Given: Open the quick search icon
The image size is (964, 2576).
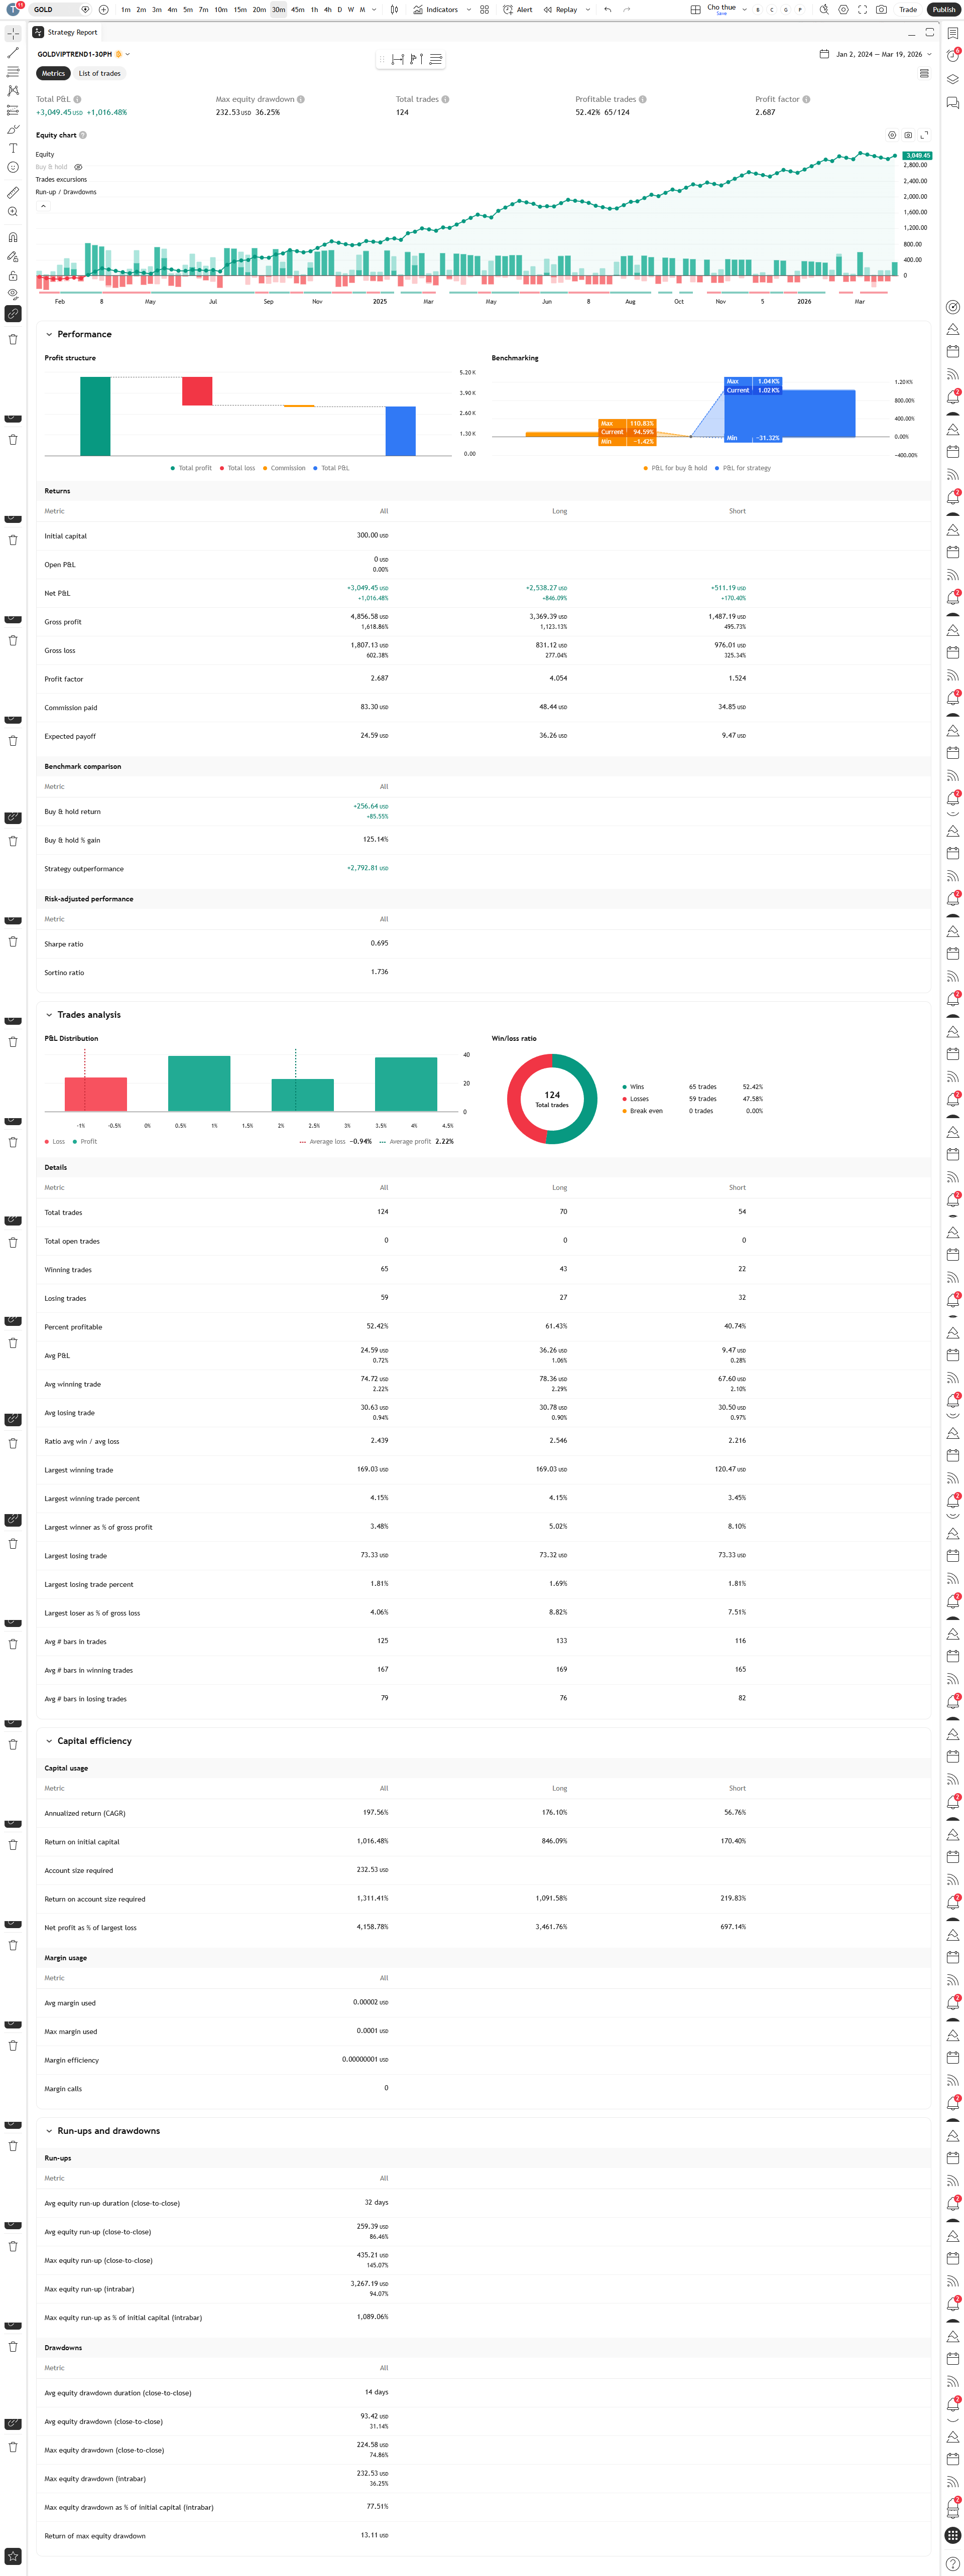Looking at the screenshot, I should pos(824,10).
